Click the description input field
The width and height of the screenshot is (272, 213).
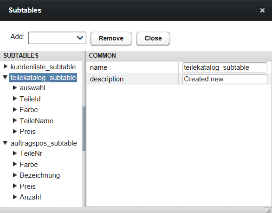pyautogui.click(x=225, y=79)
